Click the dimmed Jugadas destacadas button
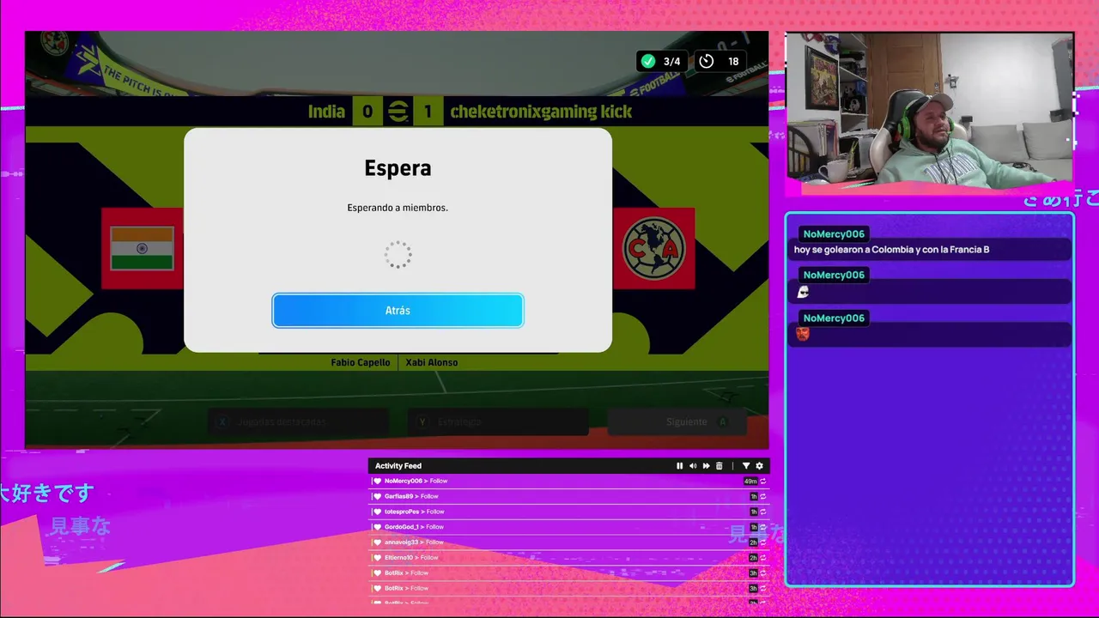 [x=297, y=421]
